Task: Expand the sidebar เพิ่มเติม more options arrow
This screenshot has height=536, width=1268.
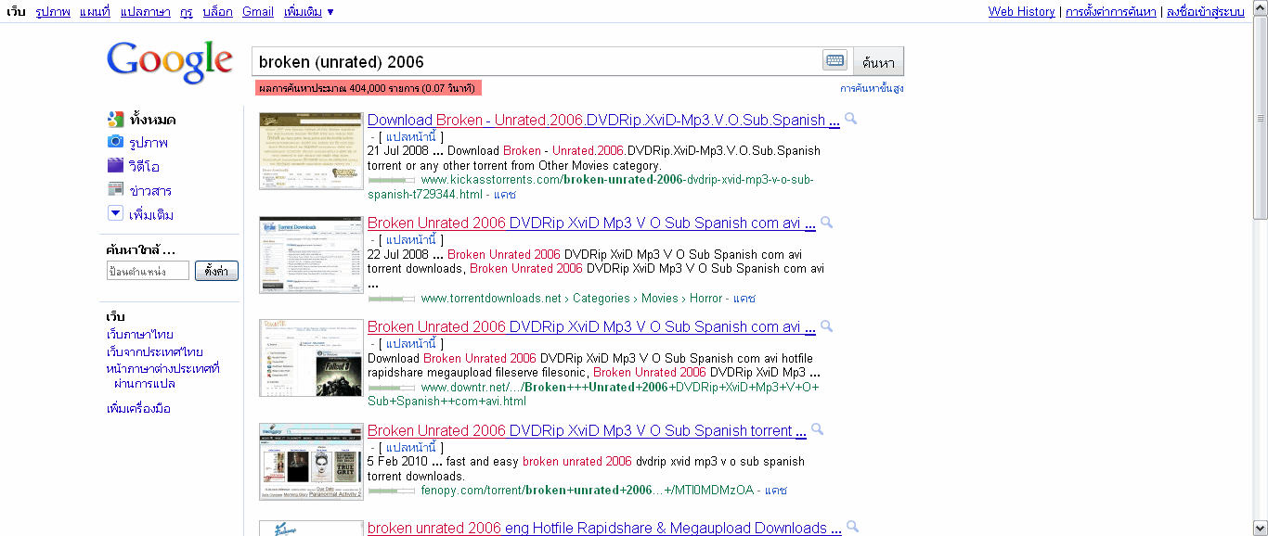Action: tap(115, 214)
